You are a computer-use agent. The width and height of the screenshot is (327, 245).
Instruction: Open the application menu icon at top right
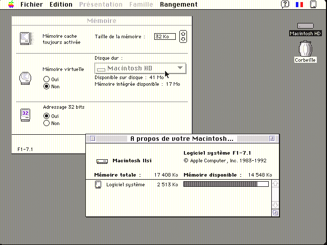(x=313, y=4)
